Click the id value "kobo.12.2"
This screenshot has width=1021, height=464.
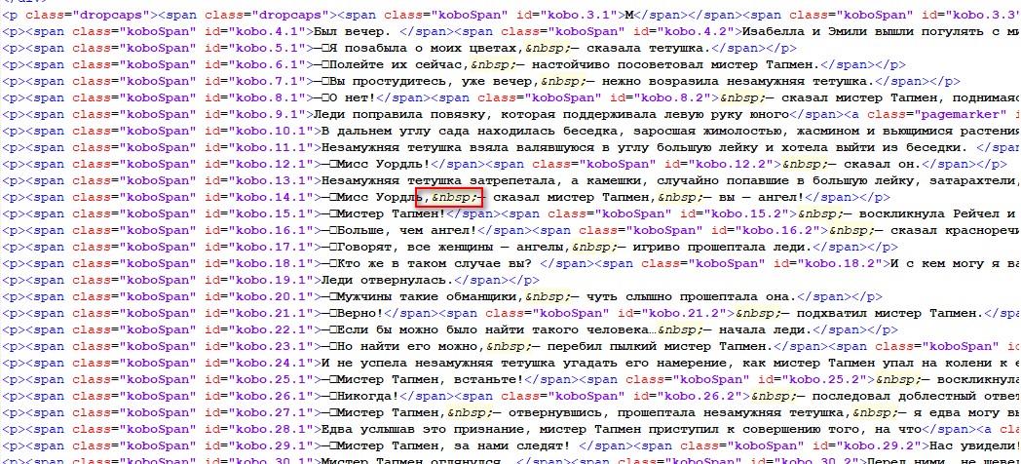[730, 164]
